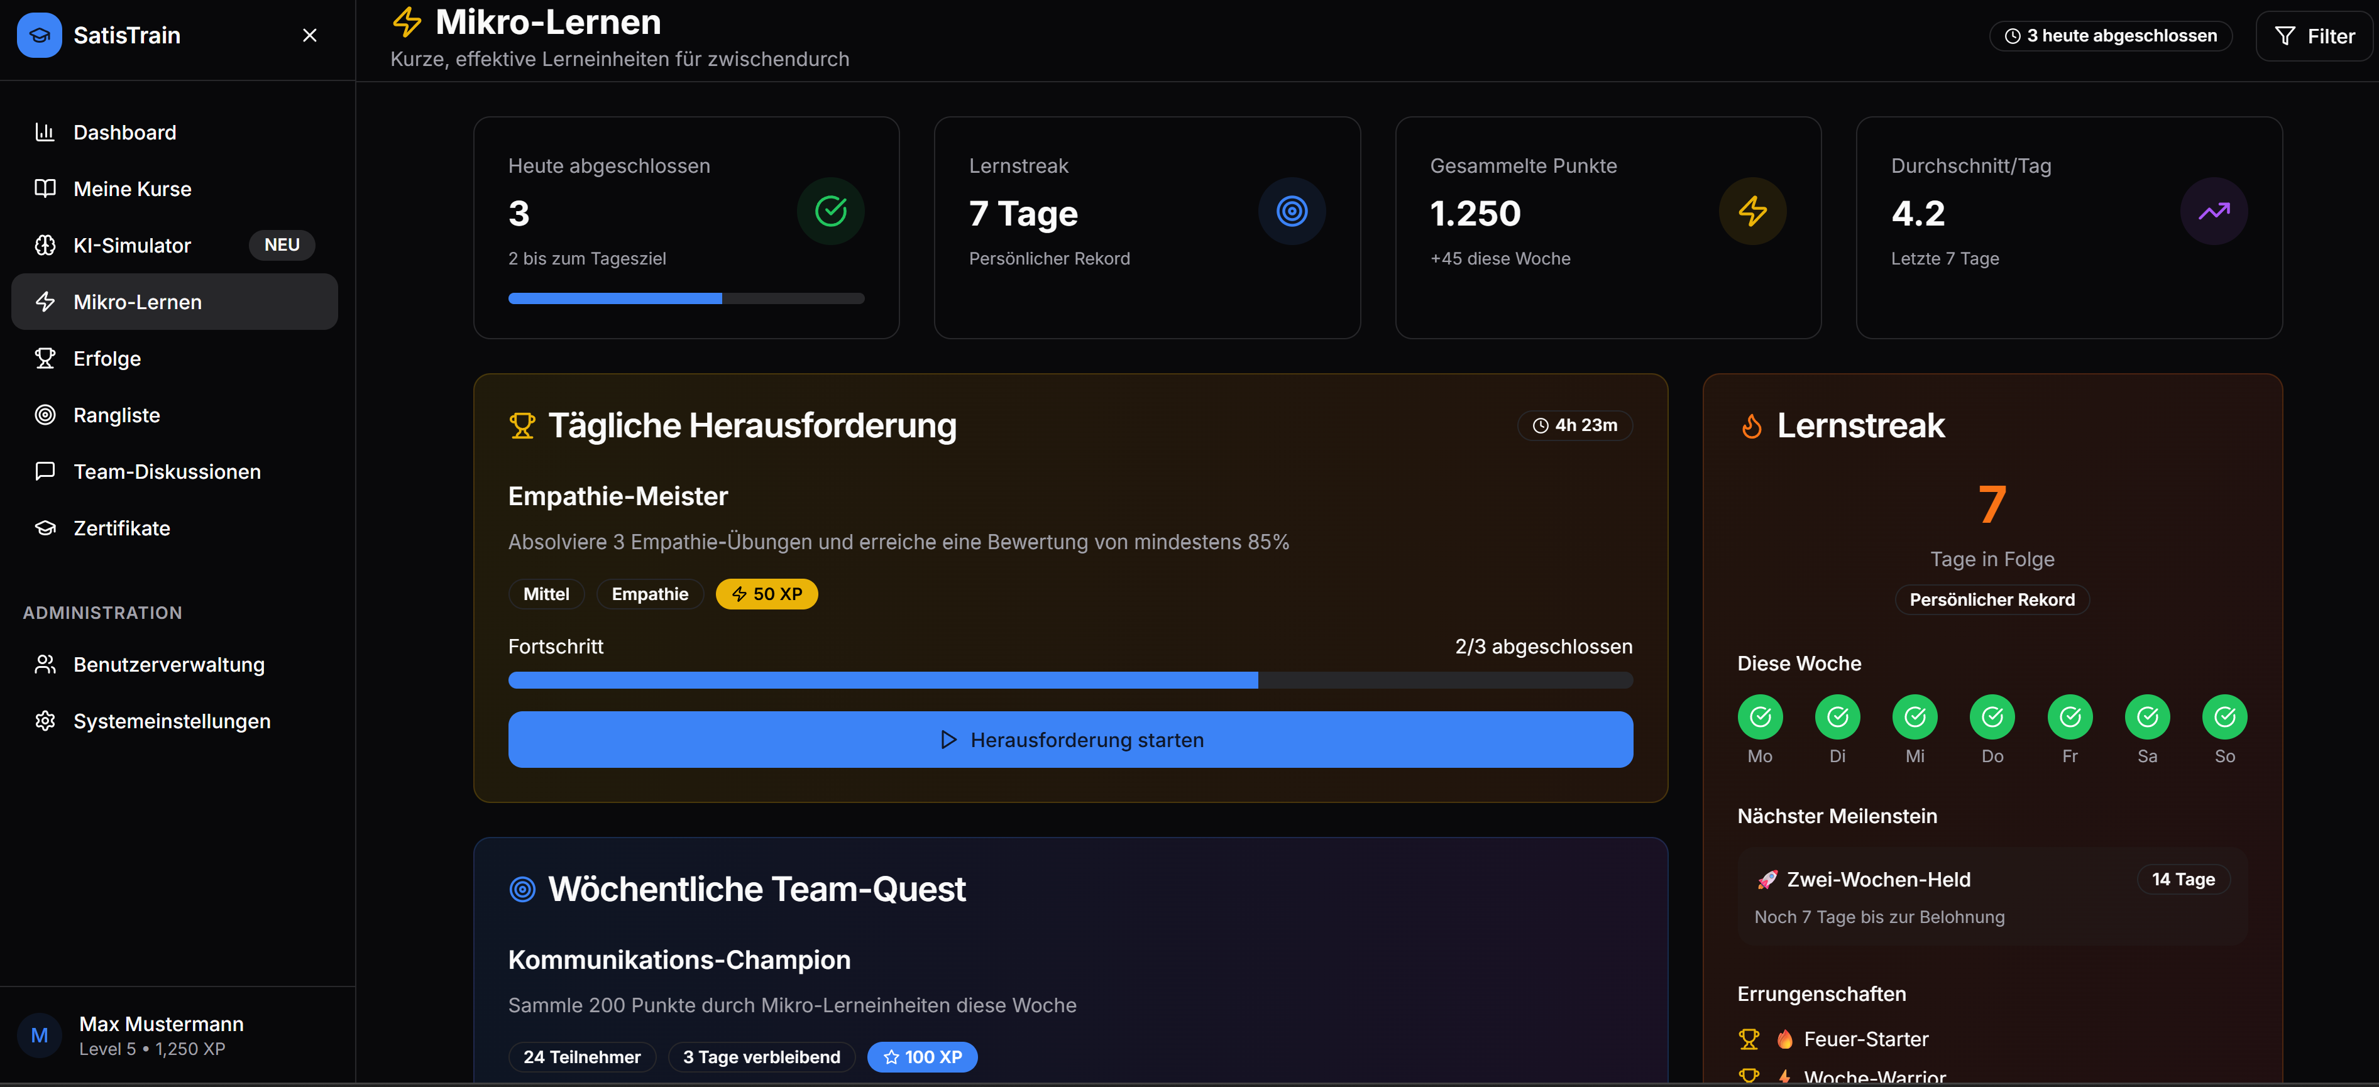Click the Di checkmark circle

pos(1837,717)
